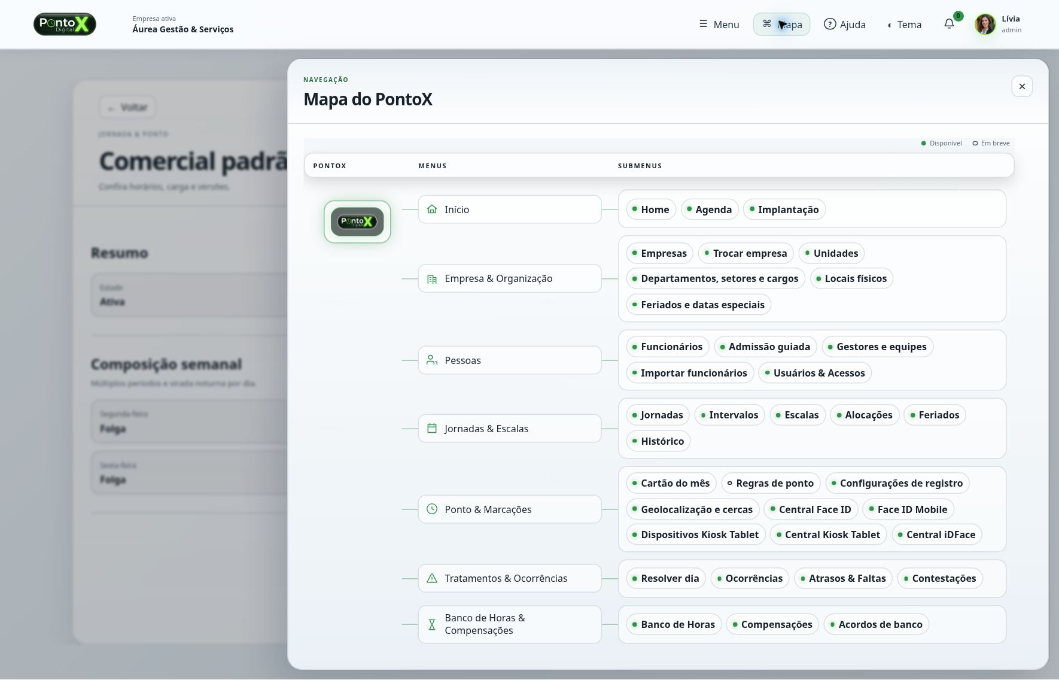
Task: Open the Agenda submenu chip
Action: tap(710, 210)
